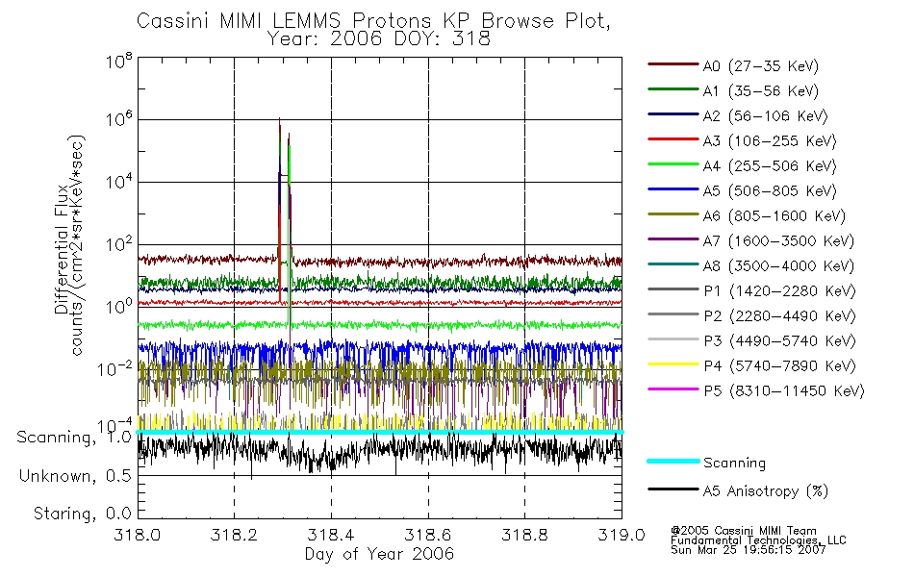Click the magenta P5 legend line
The image size is (914, 577).
pyautogui.click(x=673, y=389)
